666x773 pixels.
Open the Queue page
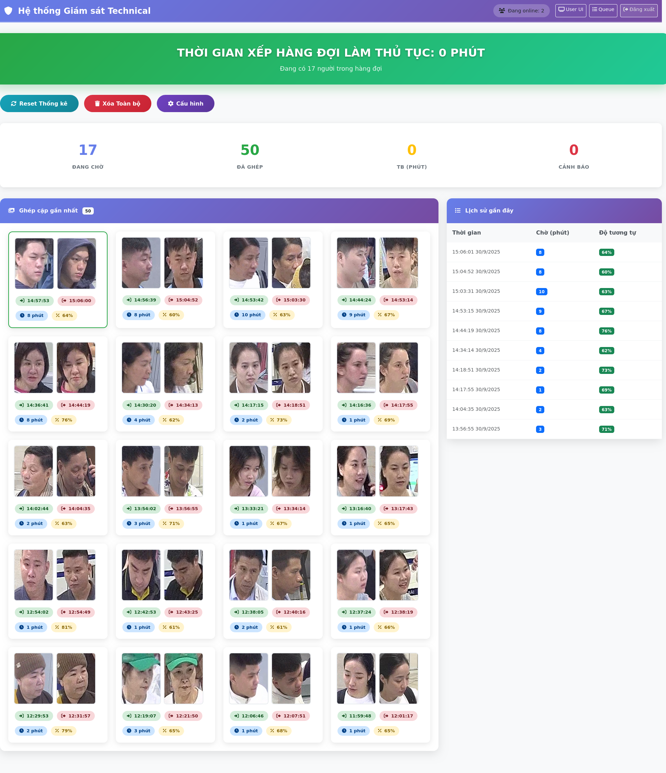pos(603,10)
